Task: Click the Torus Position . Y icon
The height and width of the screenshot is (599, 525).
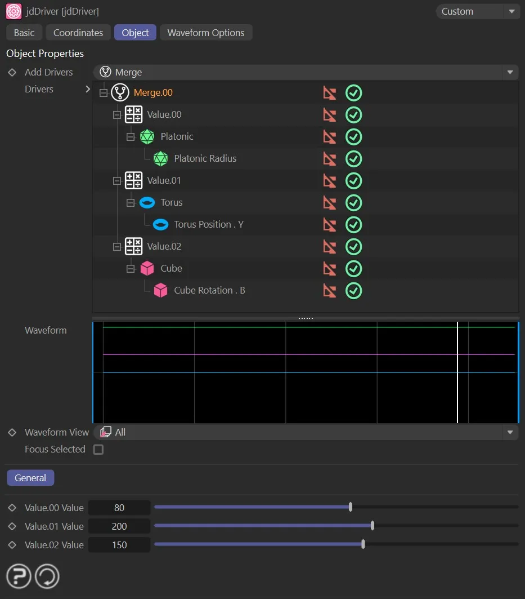Action: coord(160,224)
